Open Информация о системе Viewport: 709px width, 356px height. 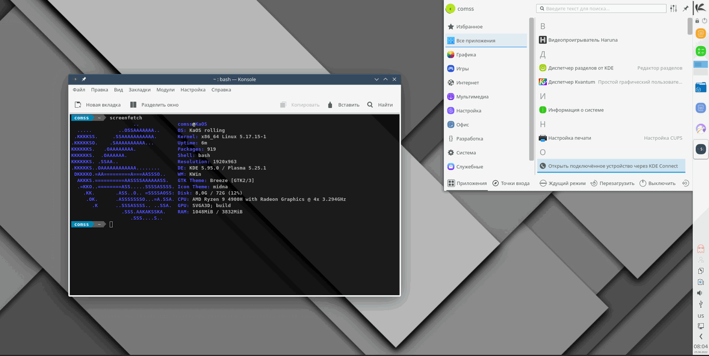[x=611, y=110]
